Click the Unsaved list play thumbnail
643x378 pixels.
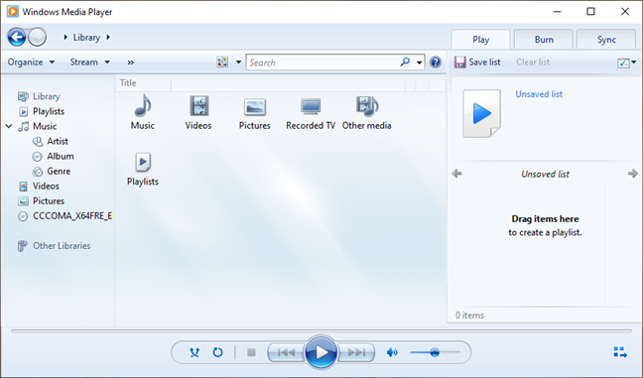point(482,113)
